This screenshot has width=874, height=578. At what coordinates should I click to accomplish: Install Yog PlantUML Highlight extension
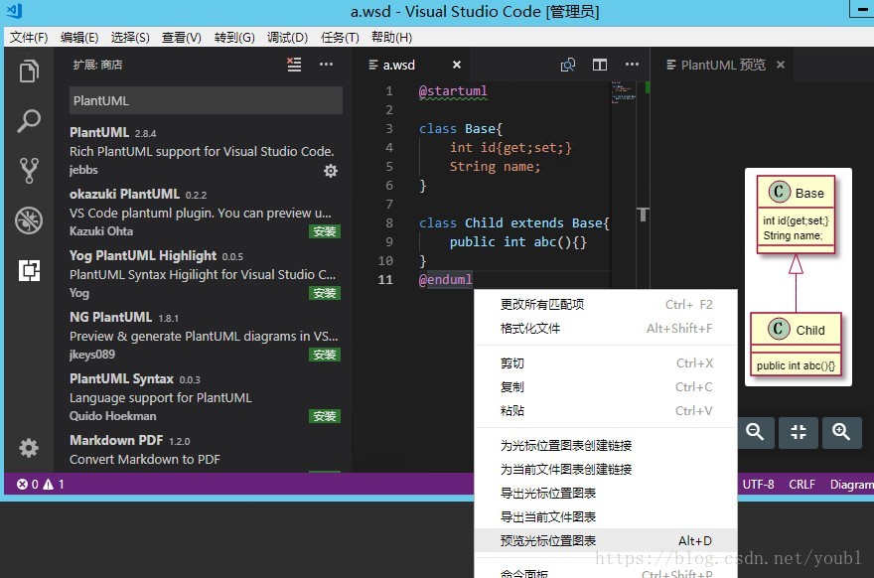point(325,293)
